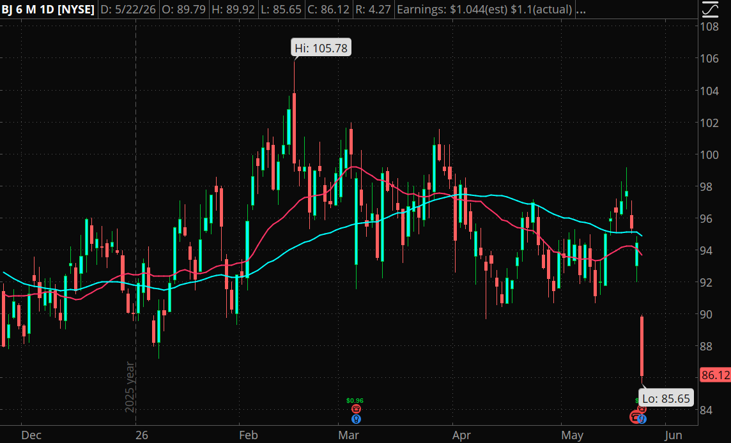This screenshot has height=443, width=731.
Task: Click the 102 price axis label
Action: [x=709, y=123]
